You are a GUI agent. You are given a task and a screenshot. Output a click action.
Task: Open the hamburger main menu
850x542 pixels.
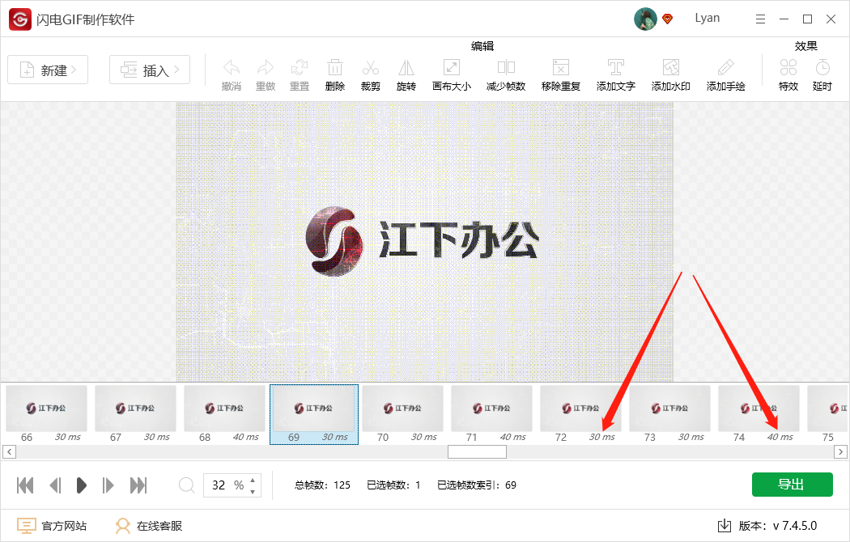click(x=761, y=19)
